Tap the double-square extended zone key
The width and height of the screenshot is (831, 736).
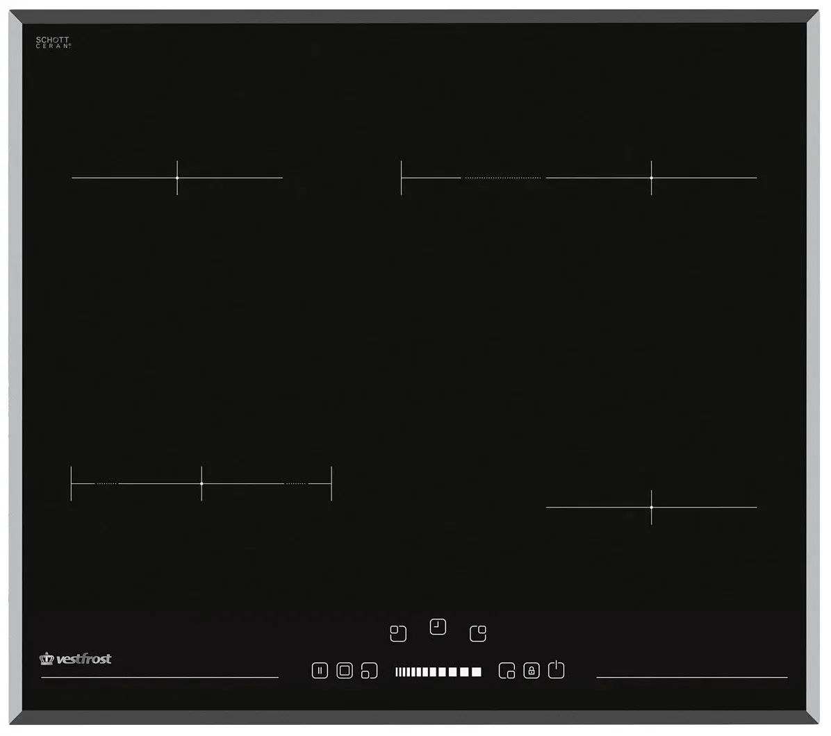point(345,671)
